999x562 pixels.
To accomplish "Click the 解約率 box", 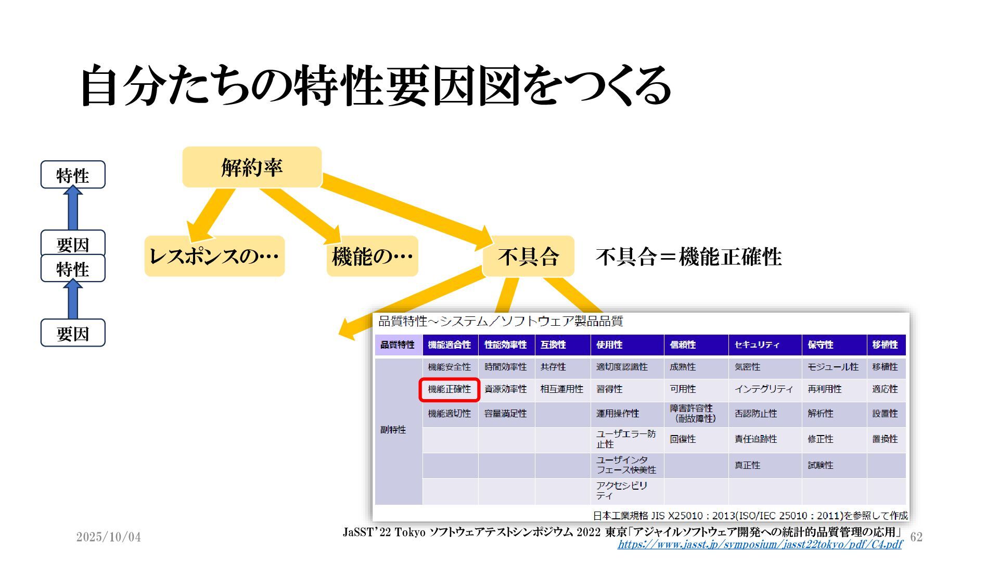I will (252, 168).
